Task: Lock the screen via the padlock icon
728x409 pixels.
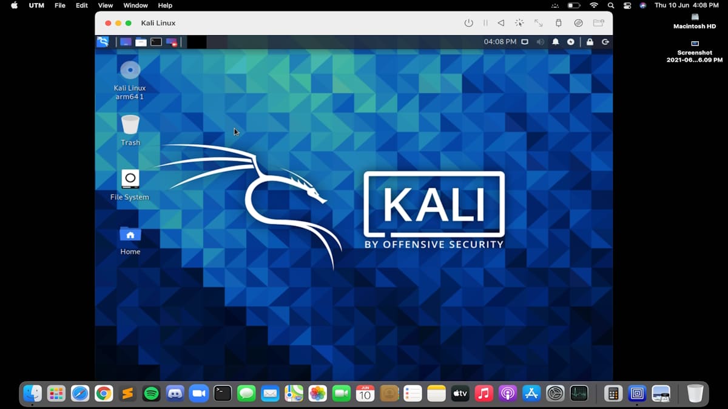Action: [589, 42]
